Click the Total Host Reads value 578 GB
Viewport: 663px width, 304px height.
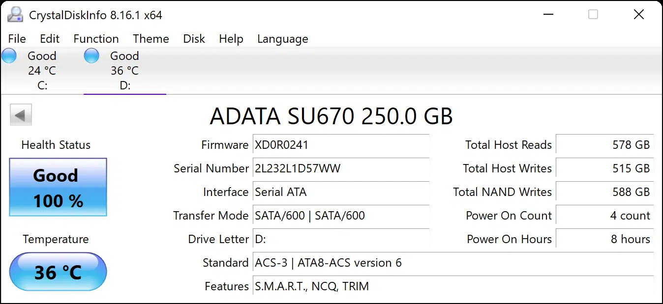[604, 145]
